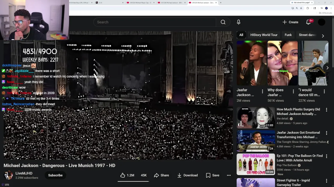Image resolution: width=334 pixels, height=187 pixels.
Task: Open All Bookmarks folder
Action: click(325, 13)
